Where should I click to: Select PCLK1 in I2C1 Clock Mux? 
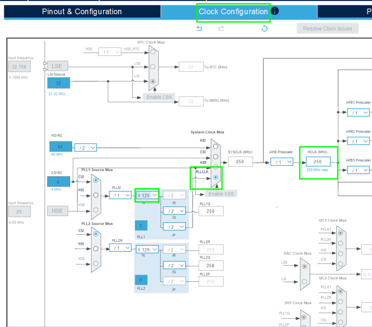[x=340, y=233]
